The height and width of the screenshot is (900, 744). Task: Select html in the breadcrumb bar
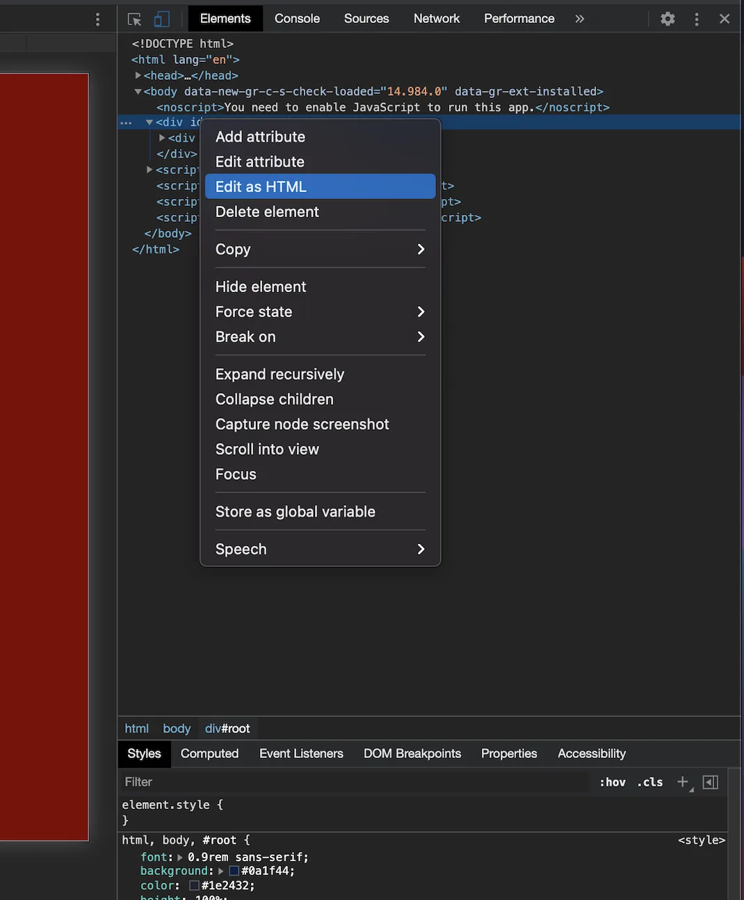[x=137, y=728]
